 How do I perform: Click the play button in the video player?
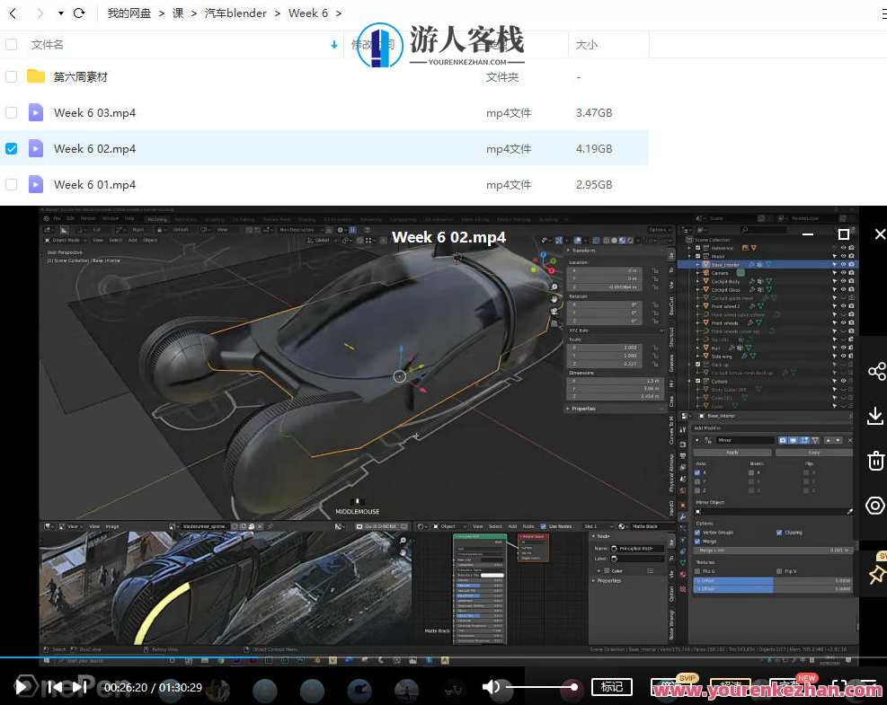point(20,686)
